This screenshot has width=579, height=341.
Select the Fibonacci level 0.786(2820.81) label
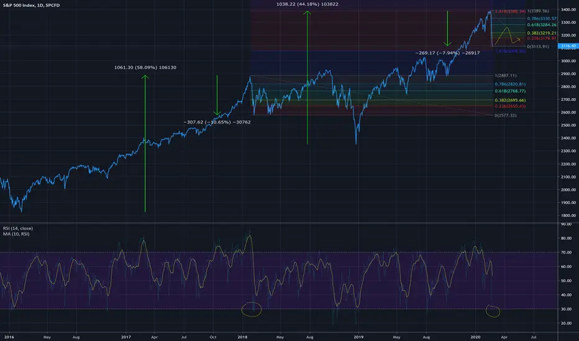(x=510, y=84)
